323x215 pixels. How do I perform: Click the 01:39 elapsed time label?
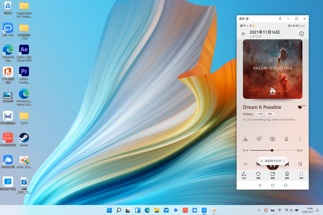(x=246, y=151)
